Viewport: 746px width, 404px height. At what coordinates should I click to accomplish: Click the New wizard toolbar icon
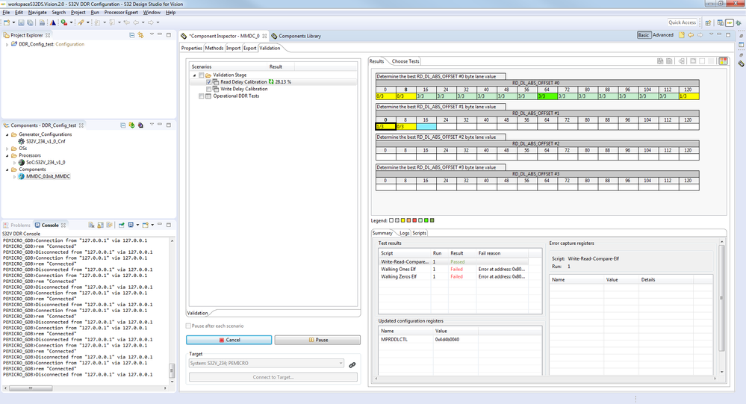(7, 22)
